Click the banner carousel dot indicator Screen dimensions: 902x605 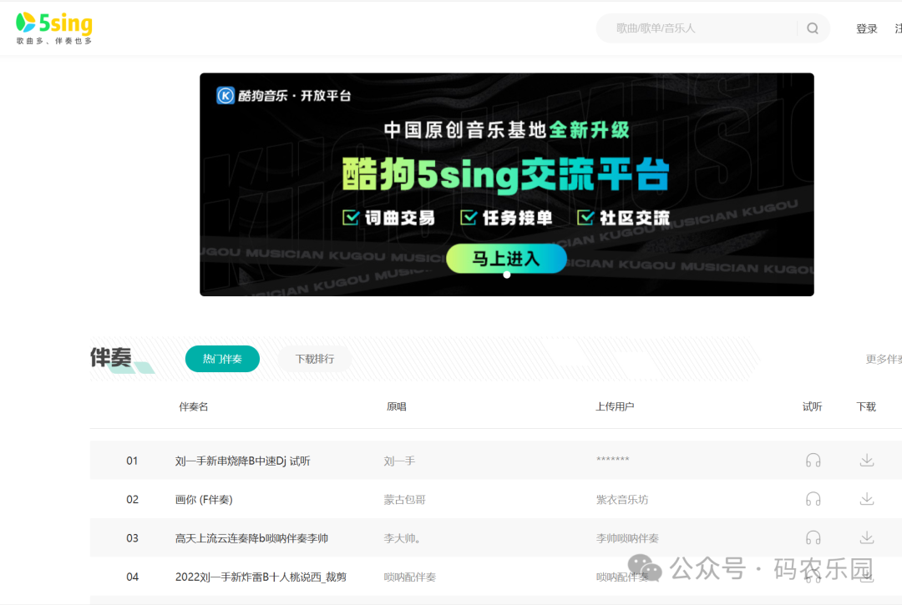point(507,275)
